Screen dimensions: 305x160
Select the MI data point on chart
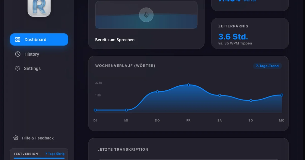click(x=126, y=110)
